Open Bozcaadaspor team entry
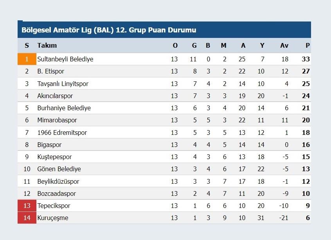Image resolution: width=331 pixels, height=240 pixels. 56,193
